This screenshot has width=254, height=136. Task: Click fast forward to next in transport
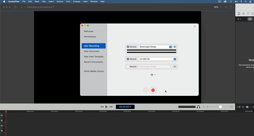tap(111, 107)
